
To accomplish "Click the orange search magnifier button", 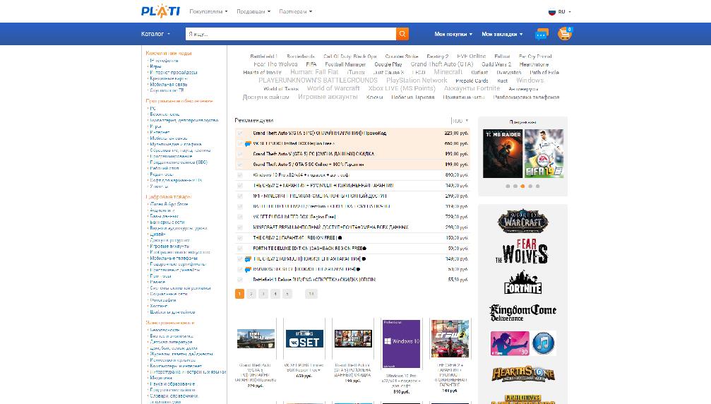I will pos(402,34).
